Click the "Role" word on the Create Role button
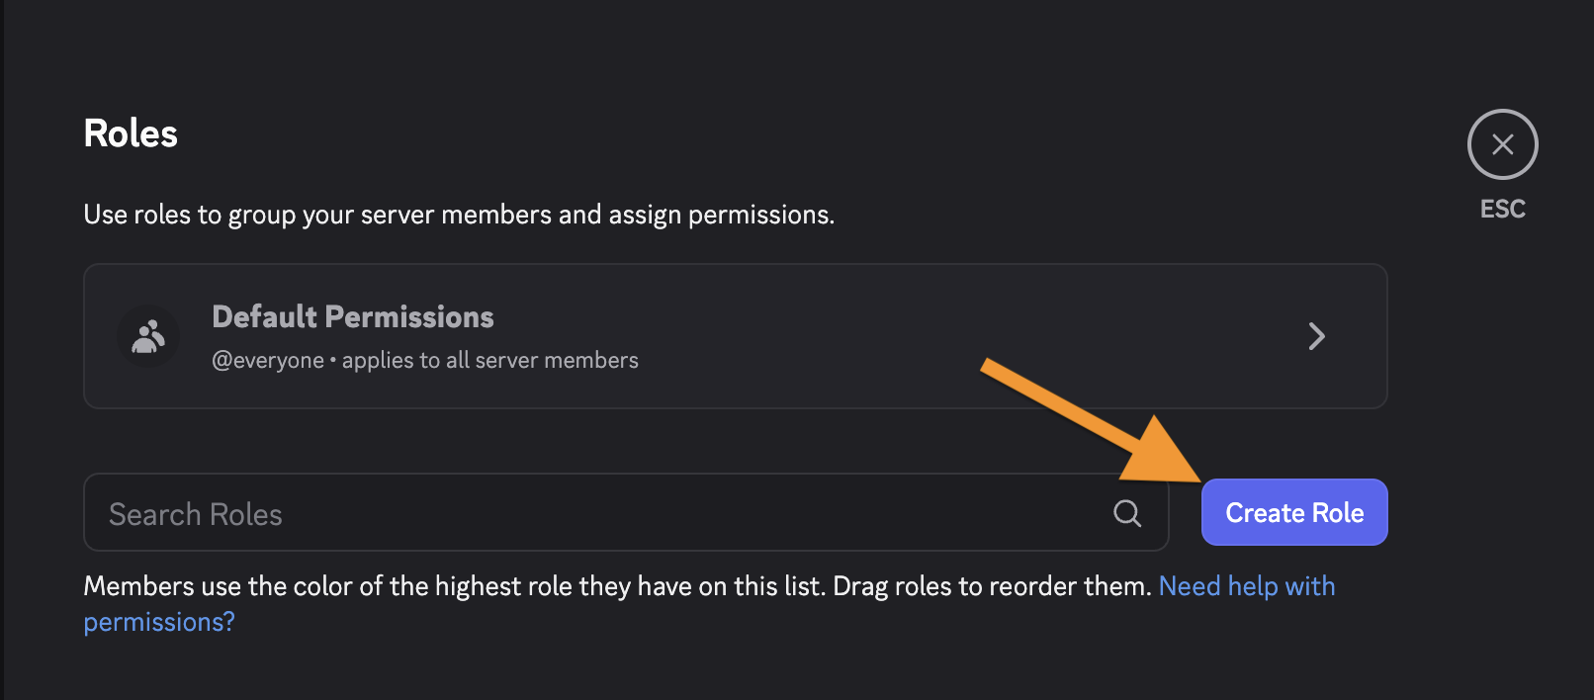This screenshot has width=1594, height=700. point(1338,512)
